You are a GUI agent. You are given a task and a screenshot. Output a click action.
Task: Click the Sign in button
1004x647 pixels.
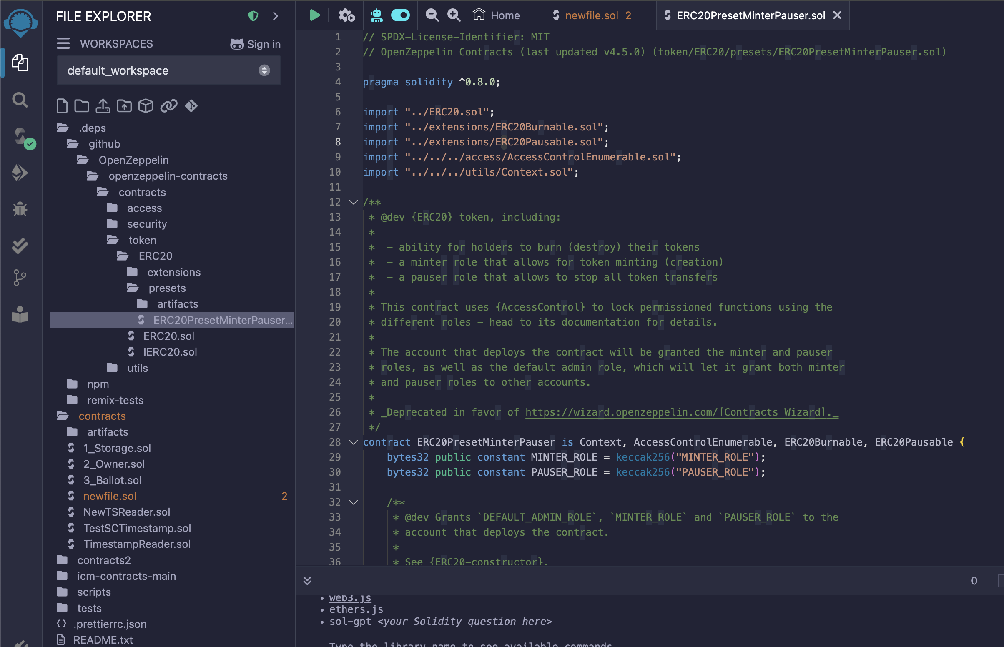click(256, 44)
